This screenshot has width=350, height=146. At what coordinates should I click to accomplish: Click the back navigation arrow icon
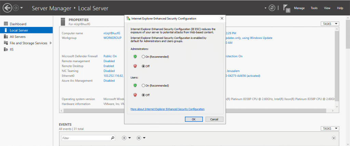(6, 8)
